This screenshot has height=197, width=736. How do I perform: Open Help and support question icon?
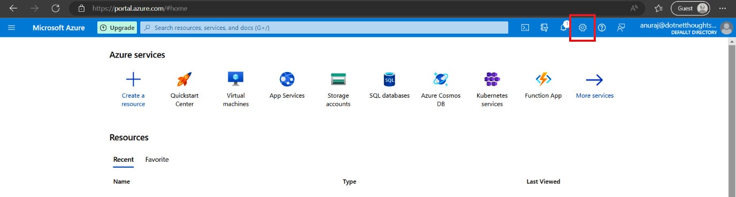coord(602,28)
